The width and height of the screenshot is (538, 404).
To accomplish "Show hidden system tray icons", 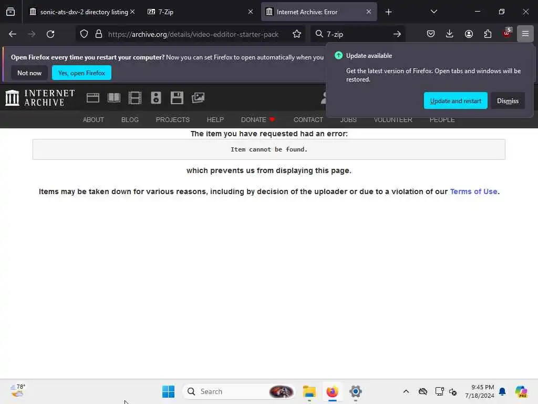I will pos(406,391).
